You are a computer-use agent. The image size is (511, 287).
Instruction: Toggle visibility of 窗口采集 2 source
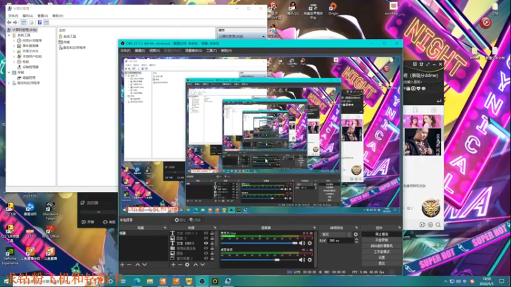tap(206, 258)
